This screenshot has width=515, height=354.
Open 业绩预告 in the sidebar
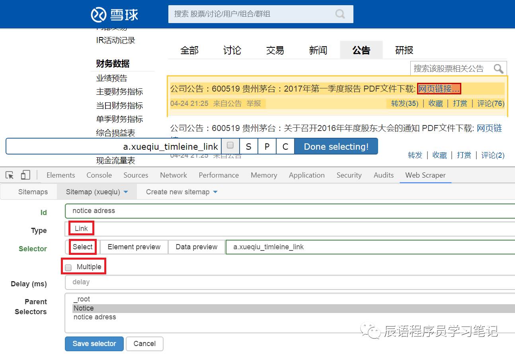pyautogui.click(x=112, y=78)
